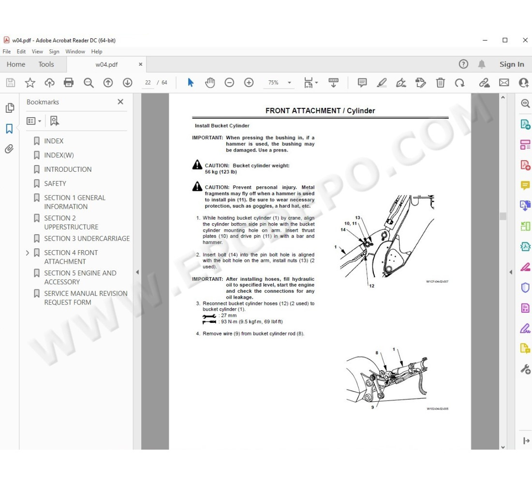
Task: Add a comment sticky note
Action: (362, 83)
